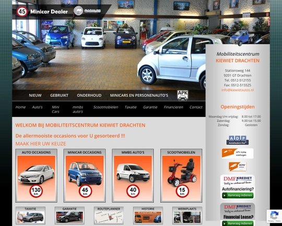Open the Auto's menu item
282x226 pixels.
[x=37, y=107]
